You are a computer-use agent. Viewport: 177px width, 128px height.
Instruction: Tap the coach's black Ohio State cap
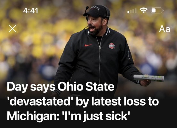(x=97, y=11)
